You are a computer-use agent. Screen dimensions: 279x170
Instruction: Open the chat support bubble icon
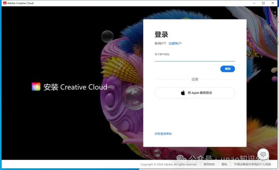coord(263,154)
